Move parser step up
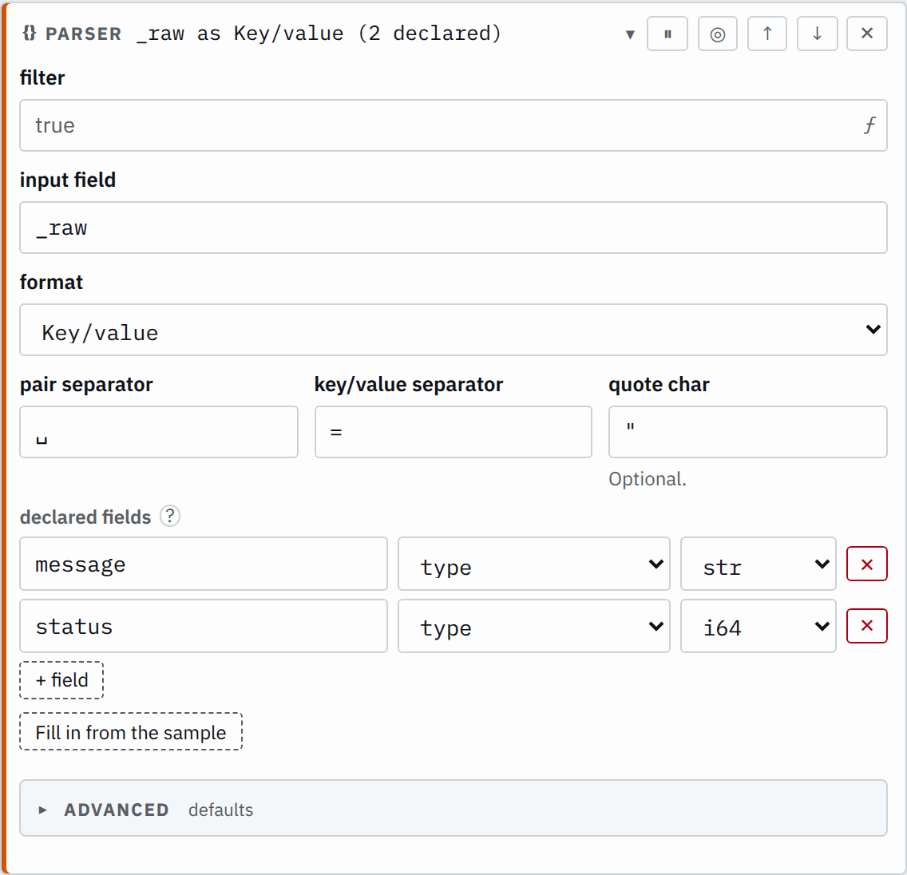Screen dimensions: 907x875 click(x=767, y=34)
